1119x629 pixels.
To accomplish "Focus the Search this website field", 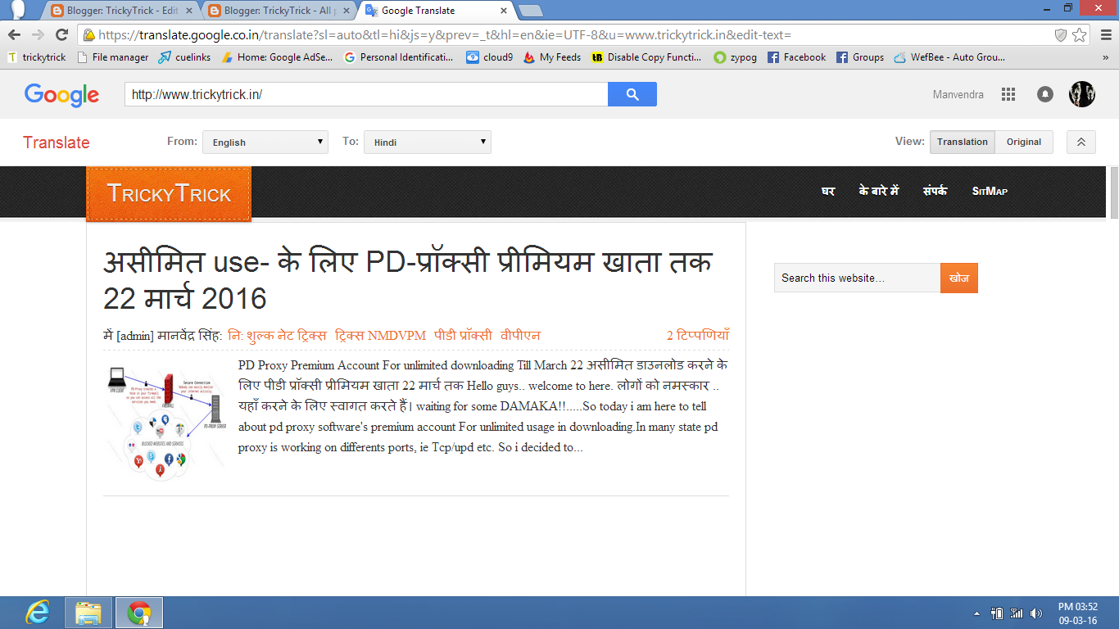I will coord(857,278).
